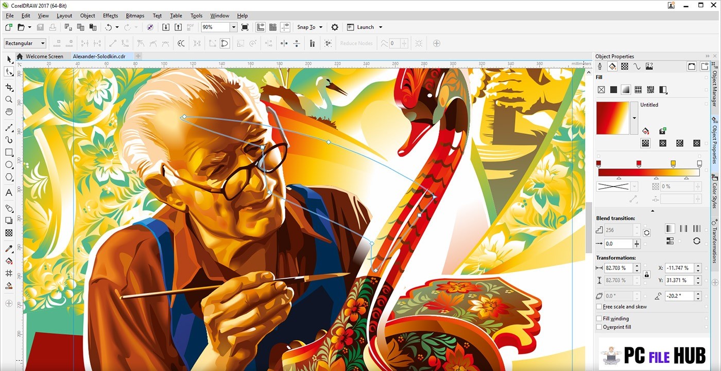This screenshot has width=721, height=371.
Task: Click the Import arrow icon
Action: 165,27
